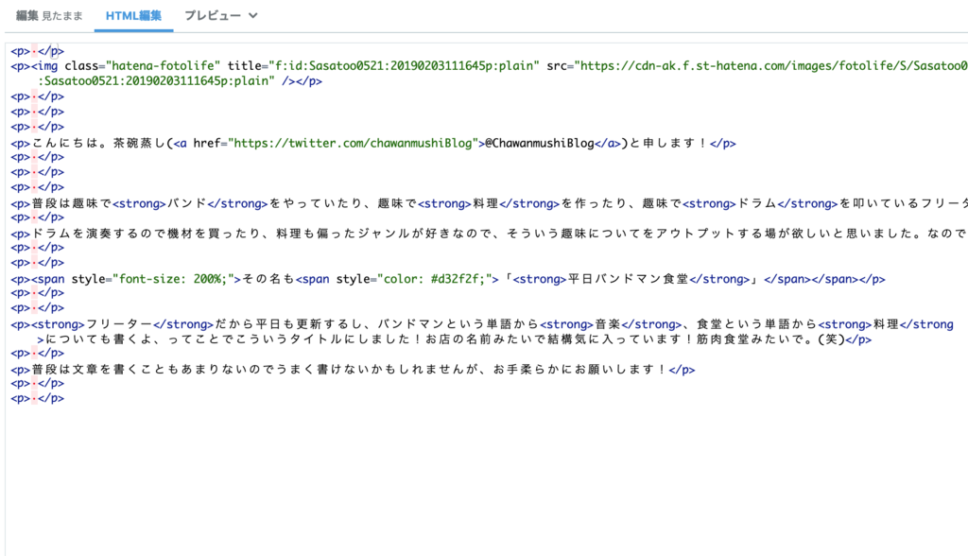Expand the プレビュー dropdown chevron
This screenshot has height=556, width=968.
coord(253,16)
